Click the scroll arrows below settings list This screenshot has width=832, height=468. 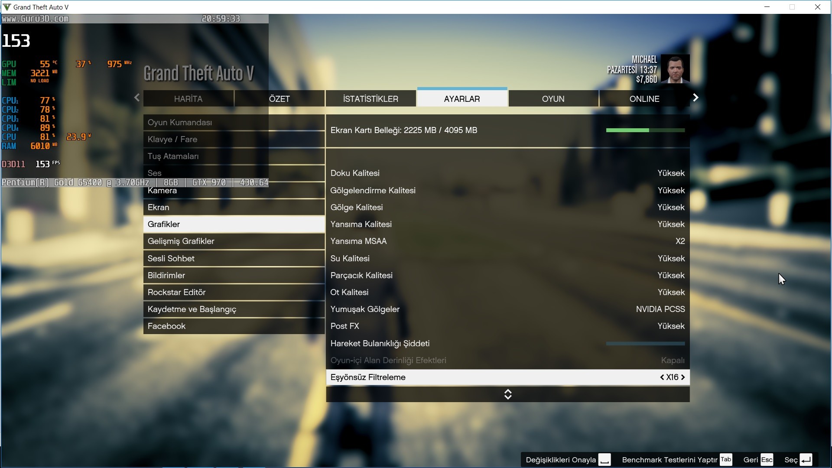pos(508,394)
